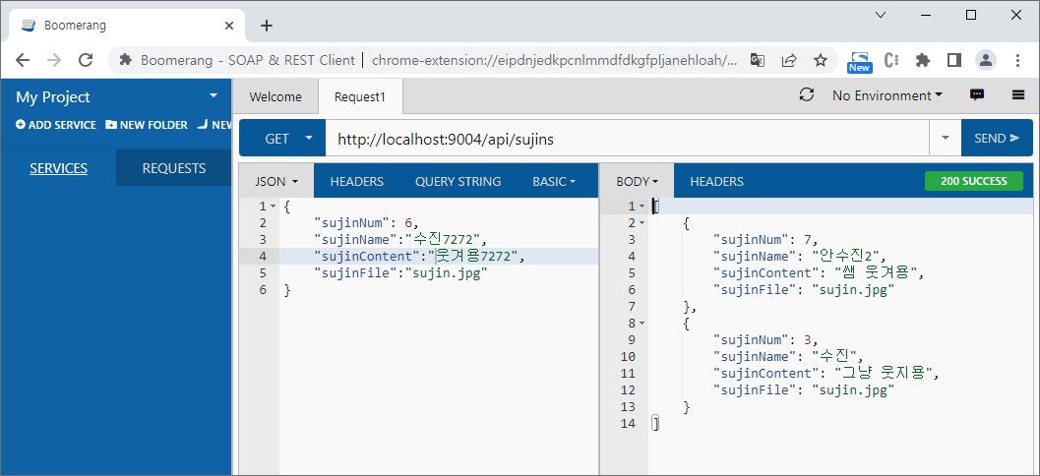The height and width of the screenshot is (476, 1040).
Task: Click the translate page icon in address bar
Action: point(758,60)
